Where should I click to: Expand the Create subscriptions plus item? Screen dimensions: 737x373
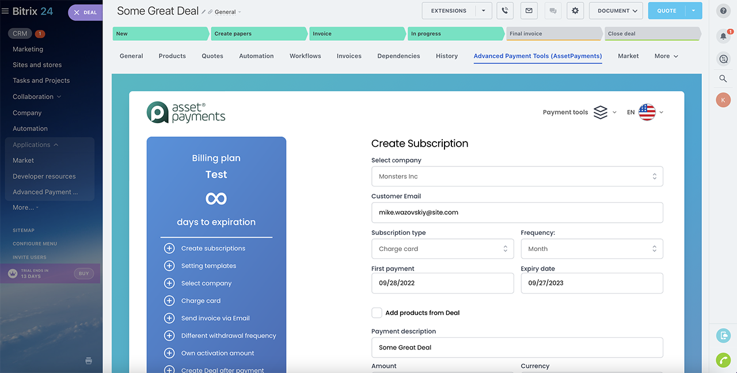pos(169,249)
